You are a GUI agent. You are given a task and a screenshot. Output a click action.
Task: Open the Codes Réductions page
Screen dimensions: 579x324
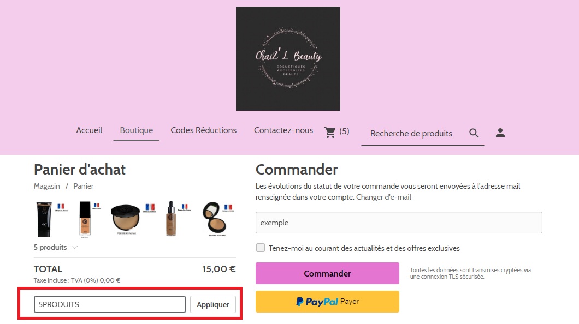[203, 130]
